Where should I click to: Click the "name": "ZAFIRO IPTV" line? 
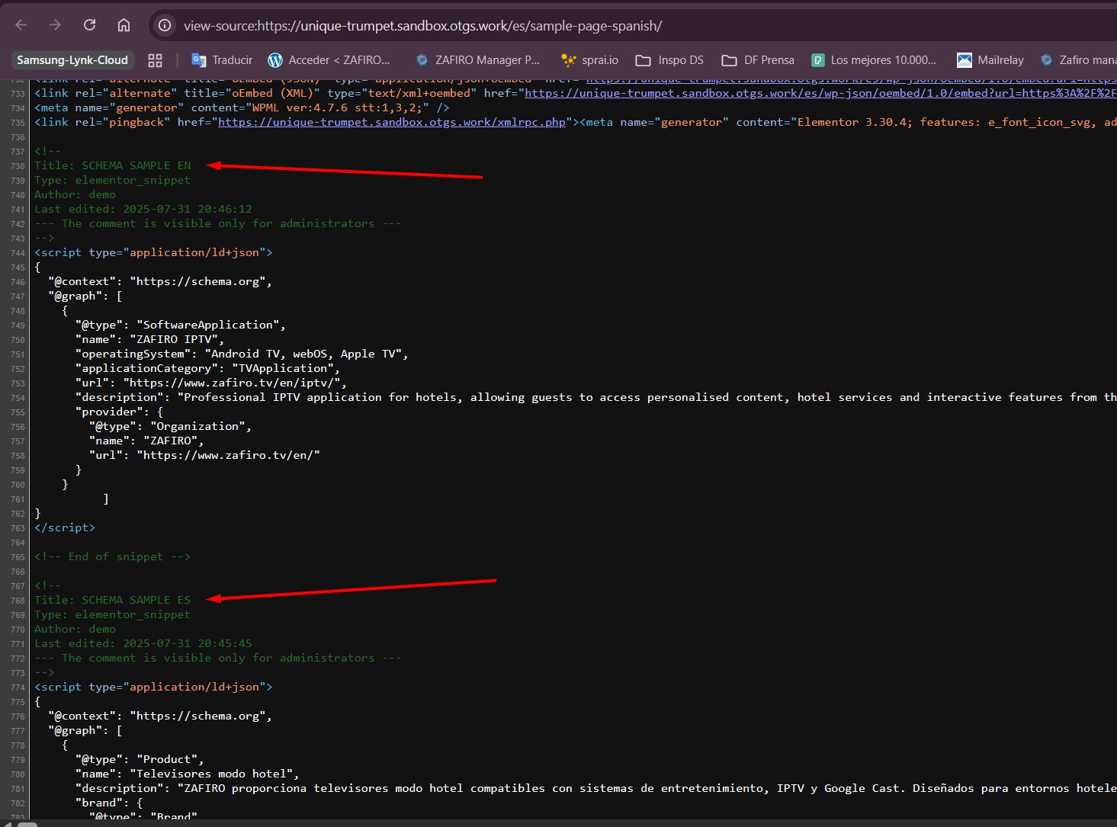(150, 339)
